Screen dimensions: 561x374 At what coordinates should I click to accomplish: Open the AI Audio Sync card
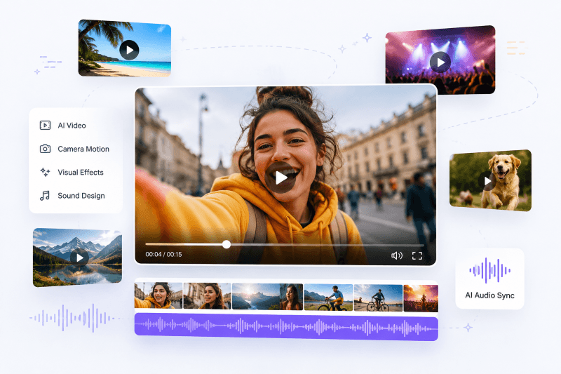click(x=489, y=279)
